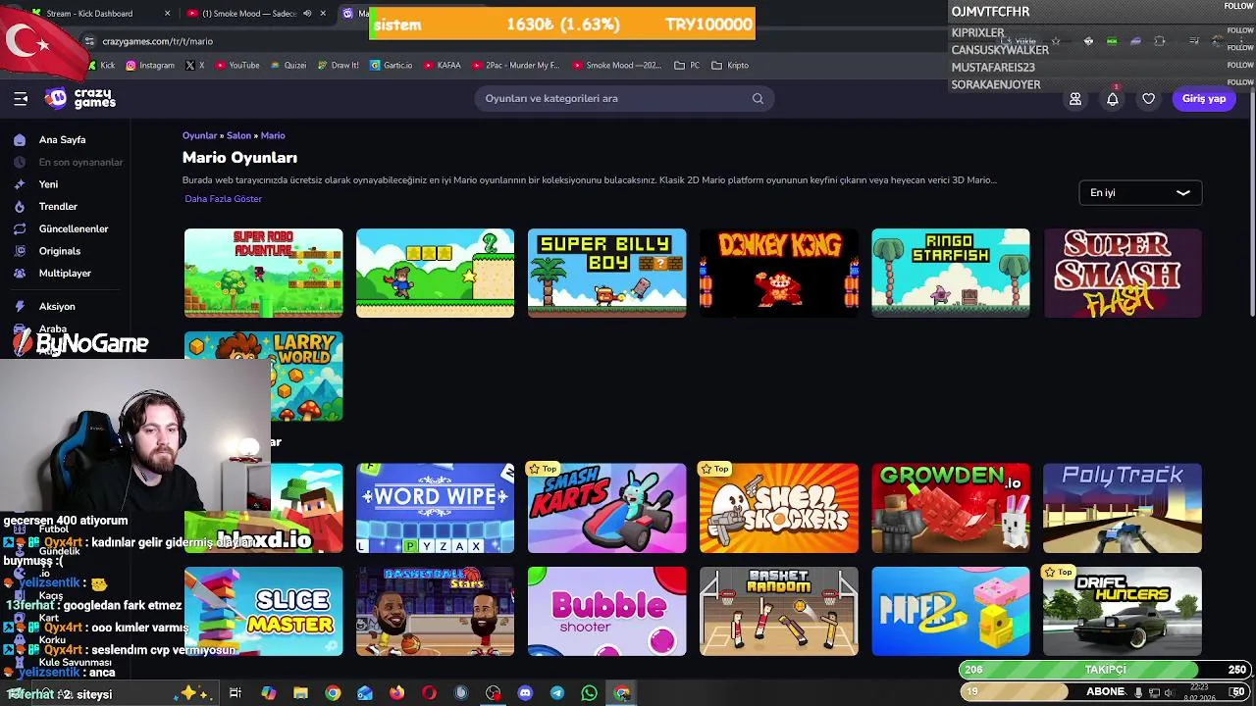Open Donkey Kong game thumbnail
The image size is (1256, 706).
pos(778,273)
